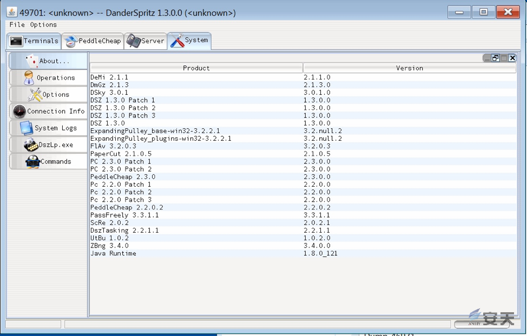
Task: Click the Options wrench icon in sidebar
Action: [35, 95]
